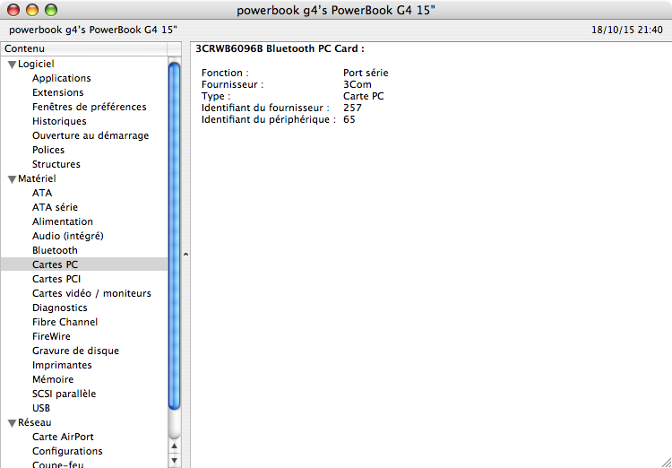Click the Logiciel category label
This screenshot has width=672, height=468.
(x=36, y=64)
